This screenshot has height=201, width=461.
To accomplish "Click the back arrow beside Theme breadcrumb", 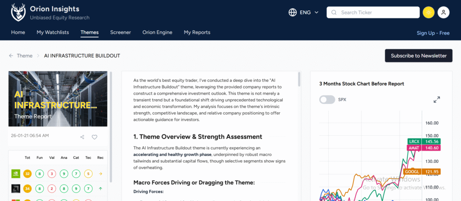I will coord(11,56).
